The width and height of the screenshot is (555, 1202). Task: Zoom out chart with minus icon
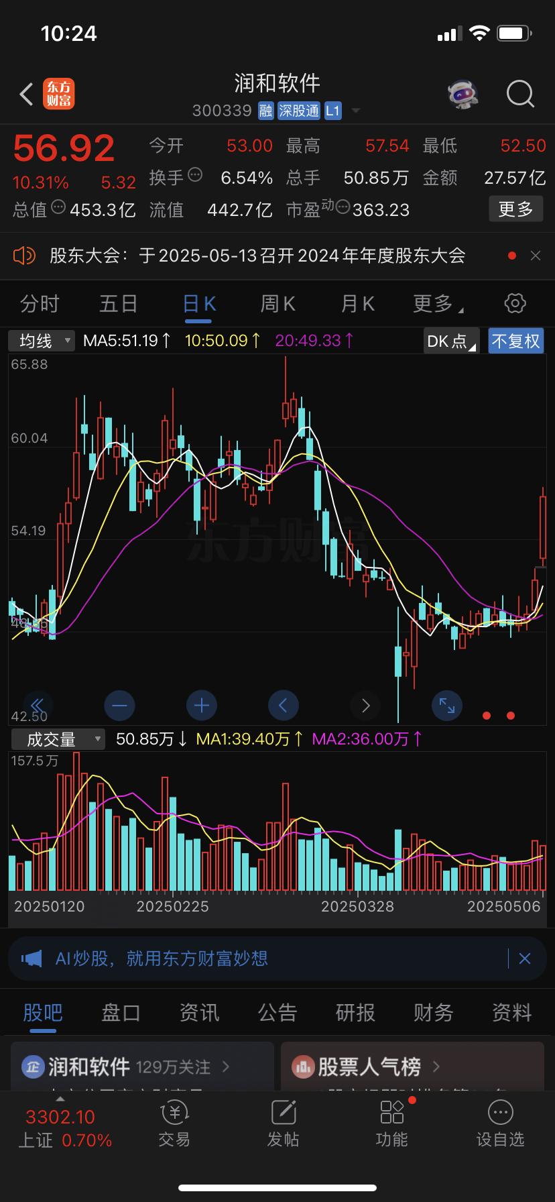coord(120,706)
